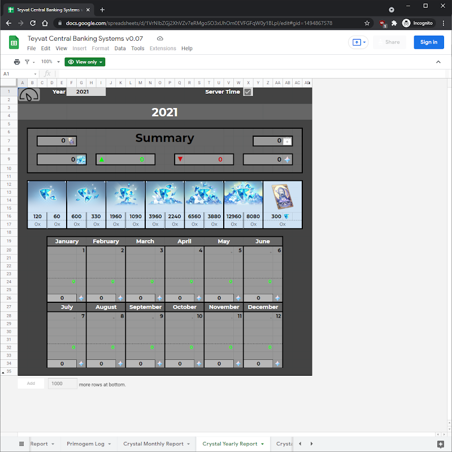
Task: Open the Help menu
Action: 187,49
